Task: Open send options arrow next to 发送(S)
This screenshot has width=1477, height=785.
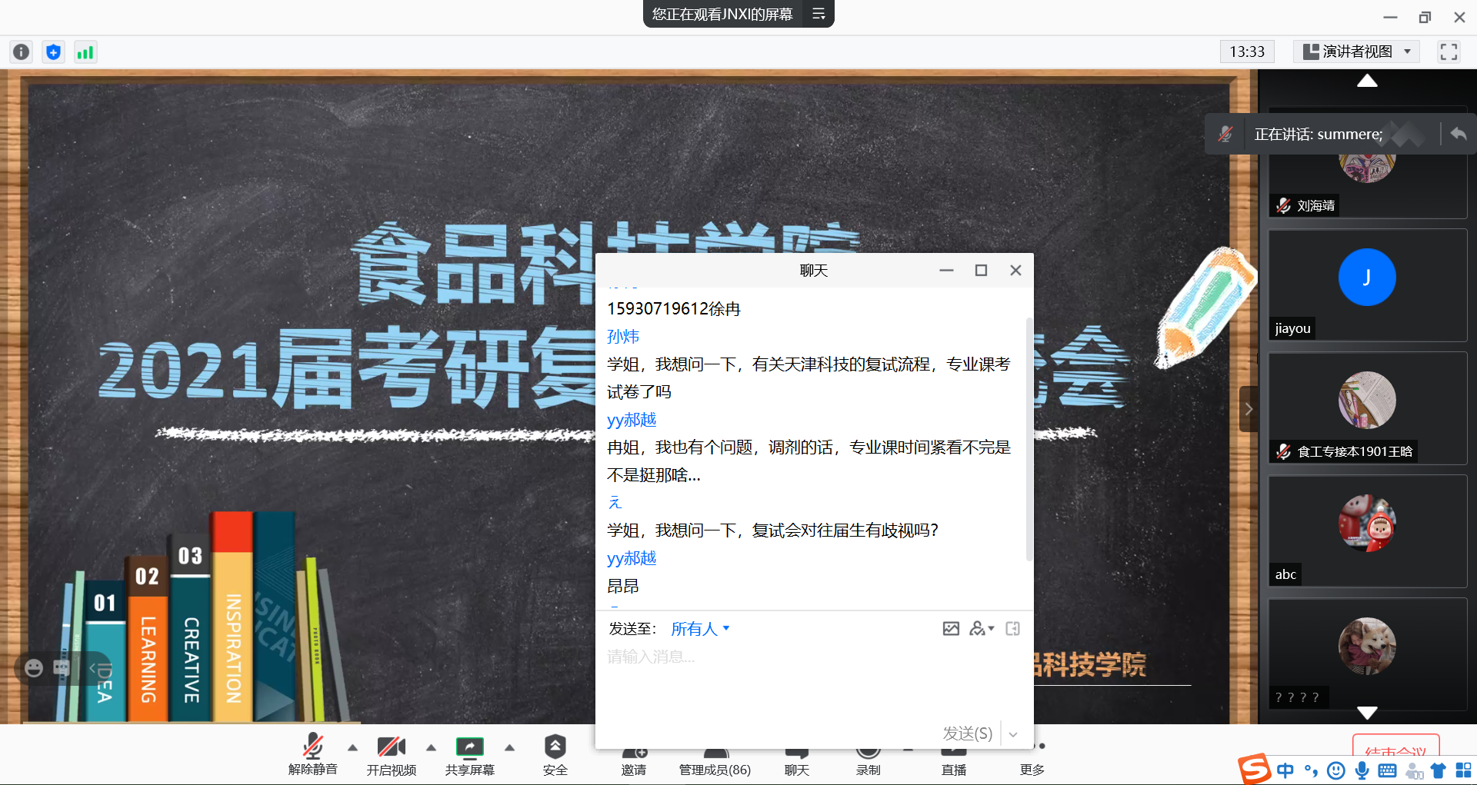Action: coord(1013,734)
